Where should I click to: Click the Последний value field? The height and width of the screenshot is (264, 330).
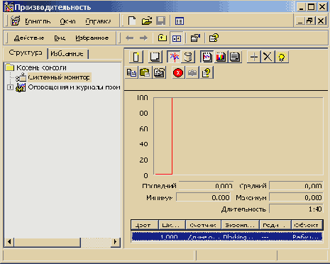click(206, 186)
